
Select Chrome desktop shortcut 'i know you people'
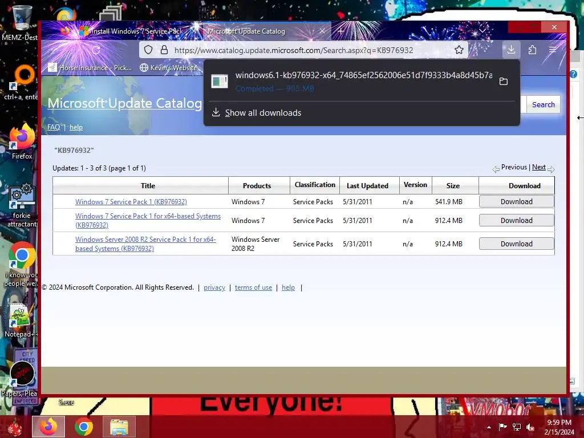click(21, 265)
